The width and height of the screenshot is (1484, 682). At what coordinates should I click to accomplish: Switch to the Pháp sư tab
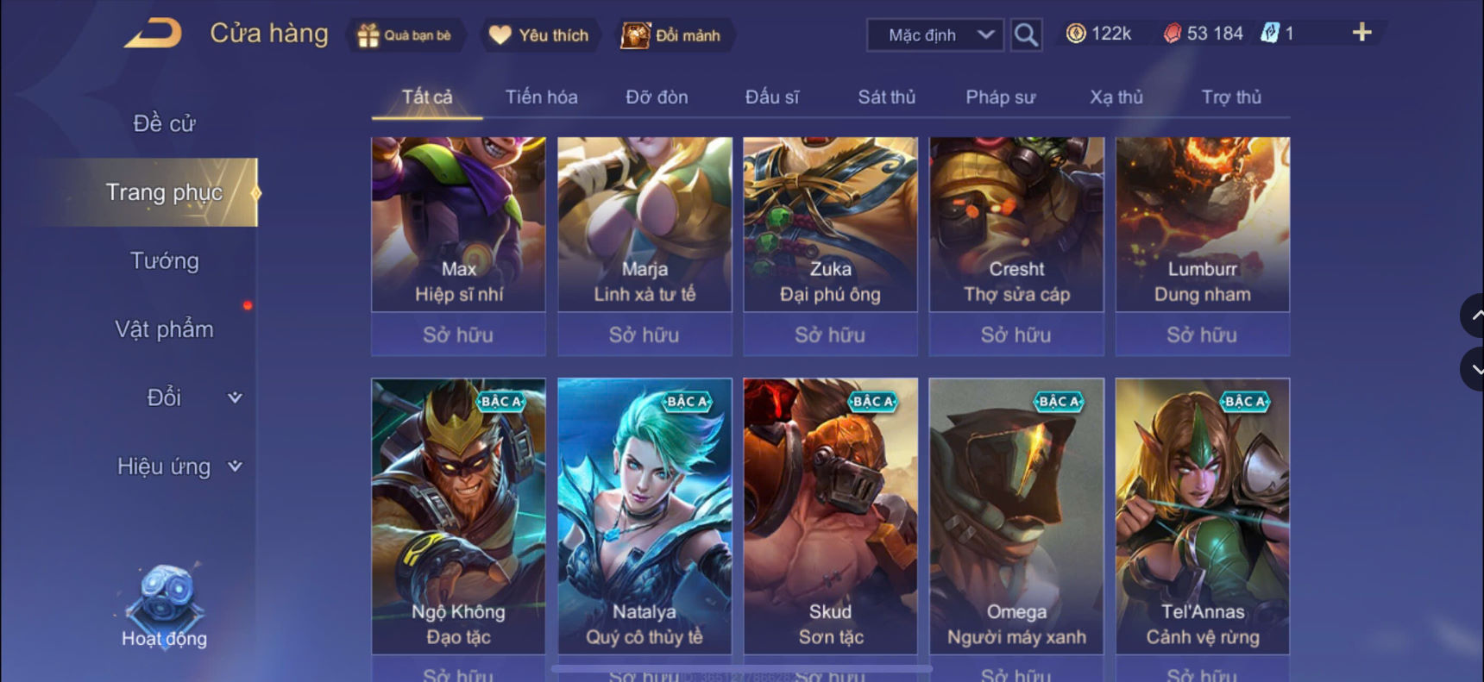tap(1000, 97)
